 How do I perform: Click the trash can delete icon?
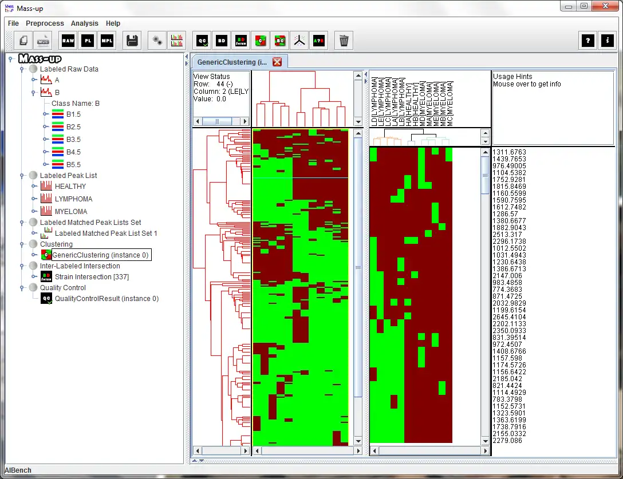344,41
